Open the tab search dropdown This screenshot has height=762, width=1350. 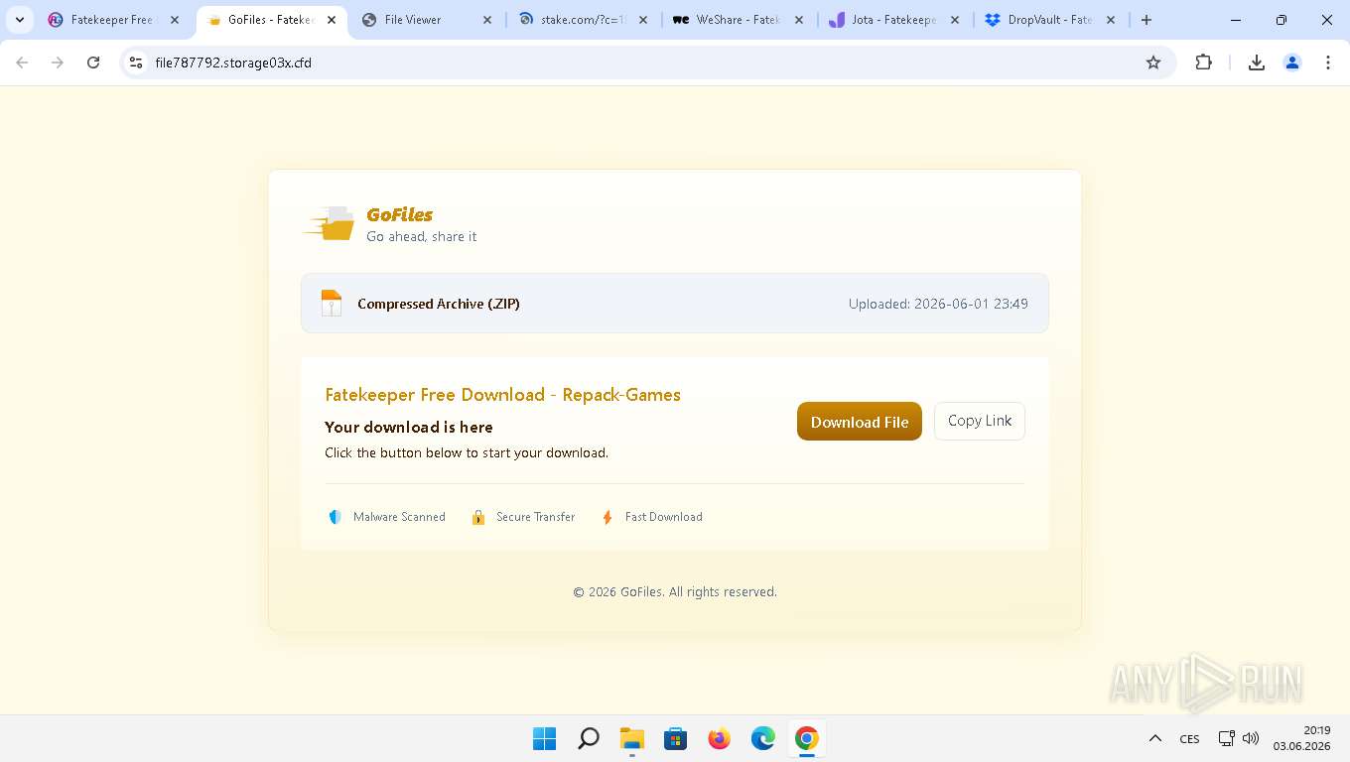[x=20, y=20]
